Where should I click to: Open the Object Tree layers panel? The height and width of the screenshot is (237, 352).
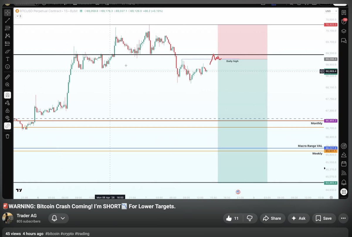[344, 31]
